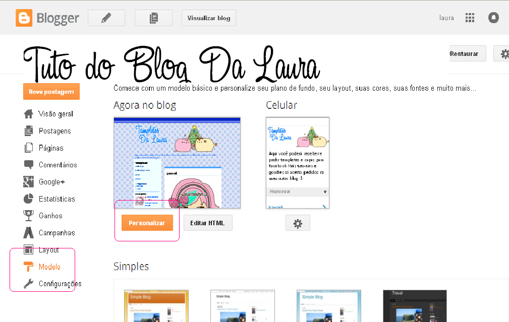
Task: Click the Layout grid icon
Action: (29, 249)
